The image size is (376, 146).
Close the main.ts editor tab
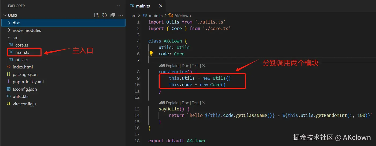[x=161, y=6]
